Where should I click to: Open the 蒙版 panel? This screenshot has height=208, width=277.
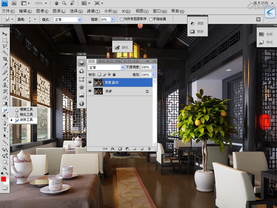coord(197,32)
